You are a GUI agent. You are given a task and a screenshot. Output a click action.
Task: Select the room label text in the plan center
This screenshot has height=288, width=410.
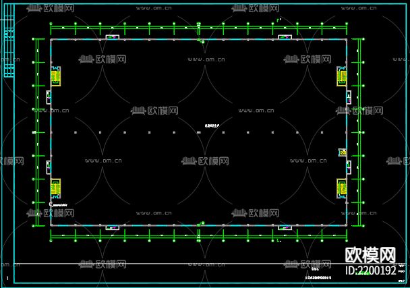pos(212,126)
